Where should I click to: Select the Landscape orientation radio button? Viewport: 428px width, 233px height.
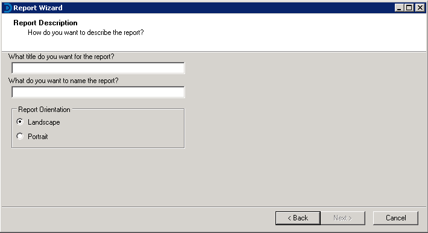[20, 122]
